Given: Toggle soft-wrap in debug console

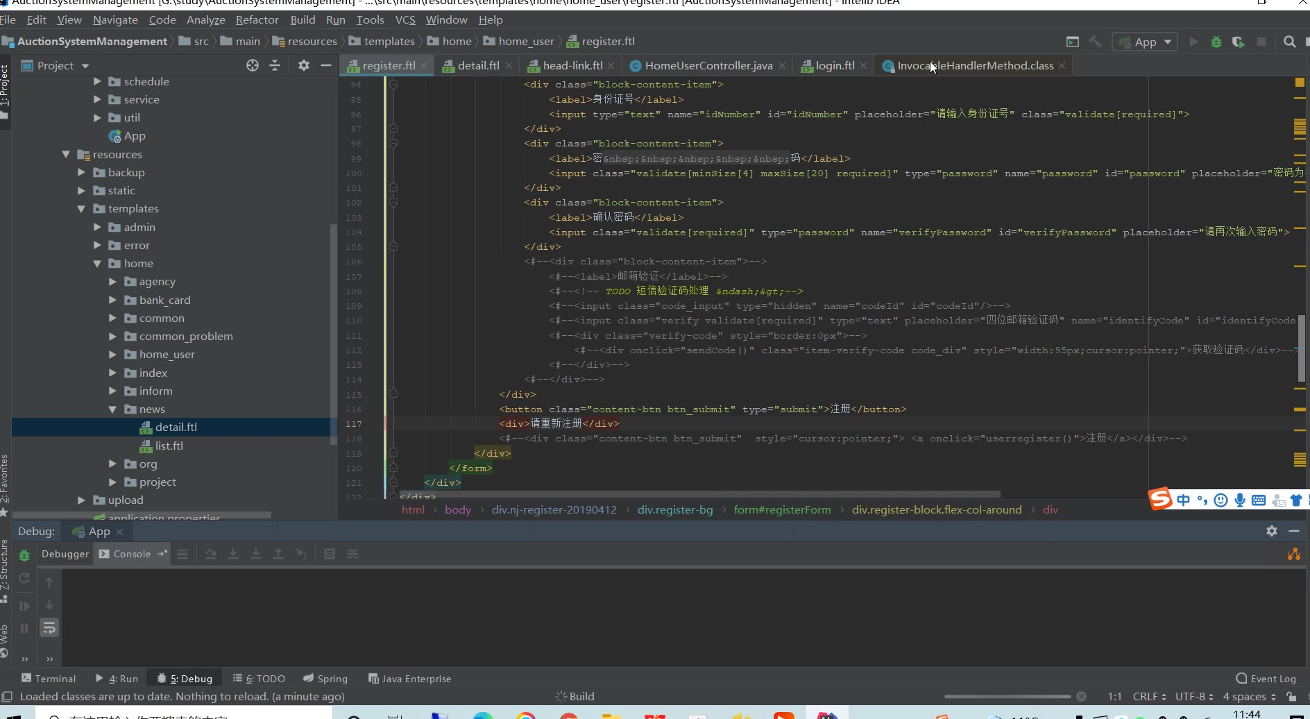Looking at the screenshot, I should (x=49, y=628).
